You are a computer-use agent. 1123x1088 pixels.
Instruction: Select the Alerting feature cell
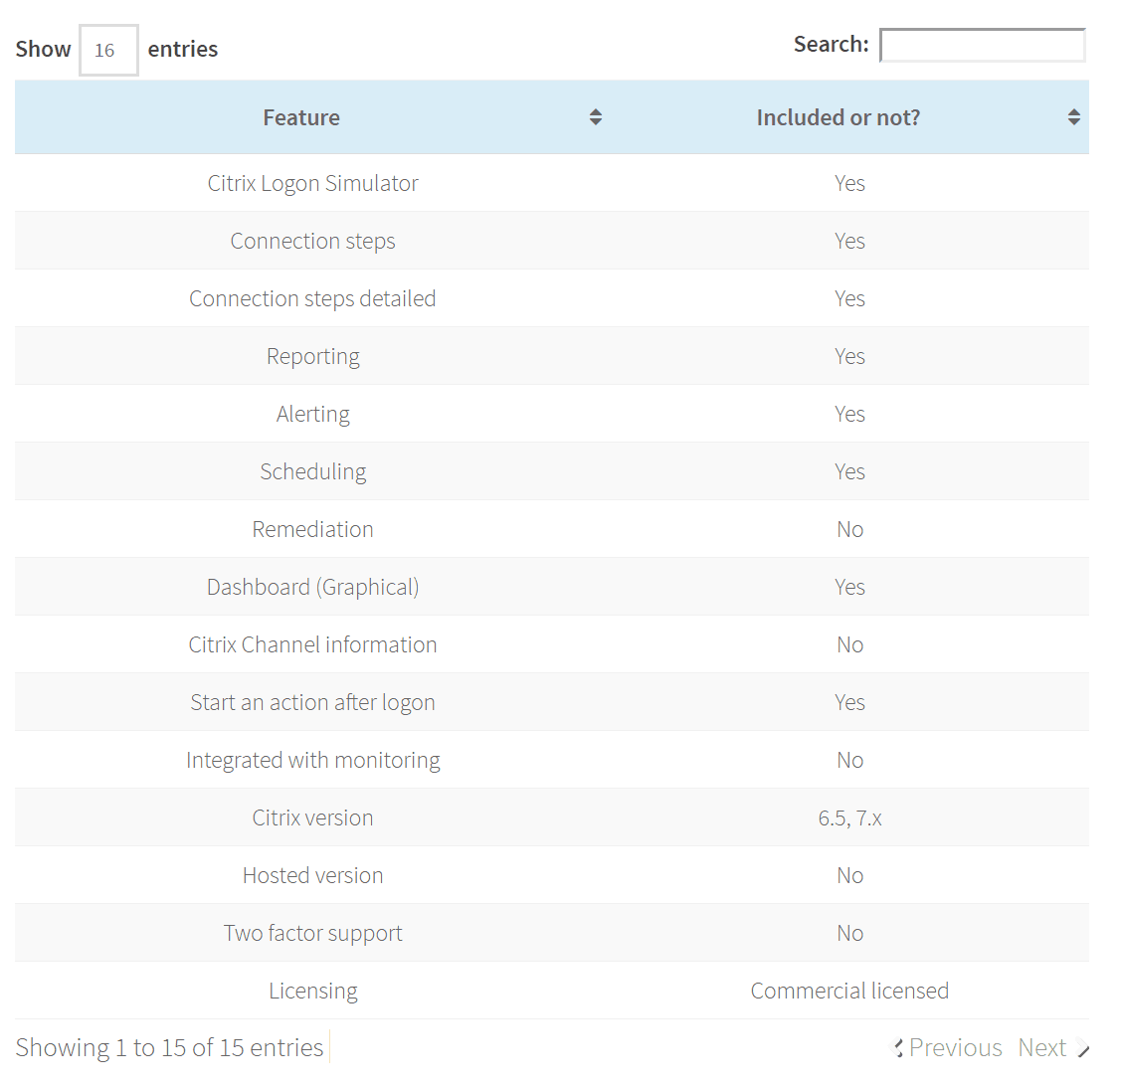313,414
